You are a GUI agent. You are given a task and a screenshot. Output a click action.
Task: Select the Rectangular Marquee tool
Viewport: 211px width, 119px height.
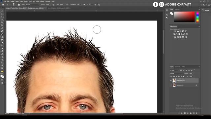2,14
